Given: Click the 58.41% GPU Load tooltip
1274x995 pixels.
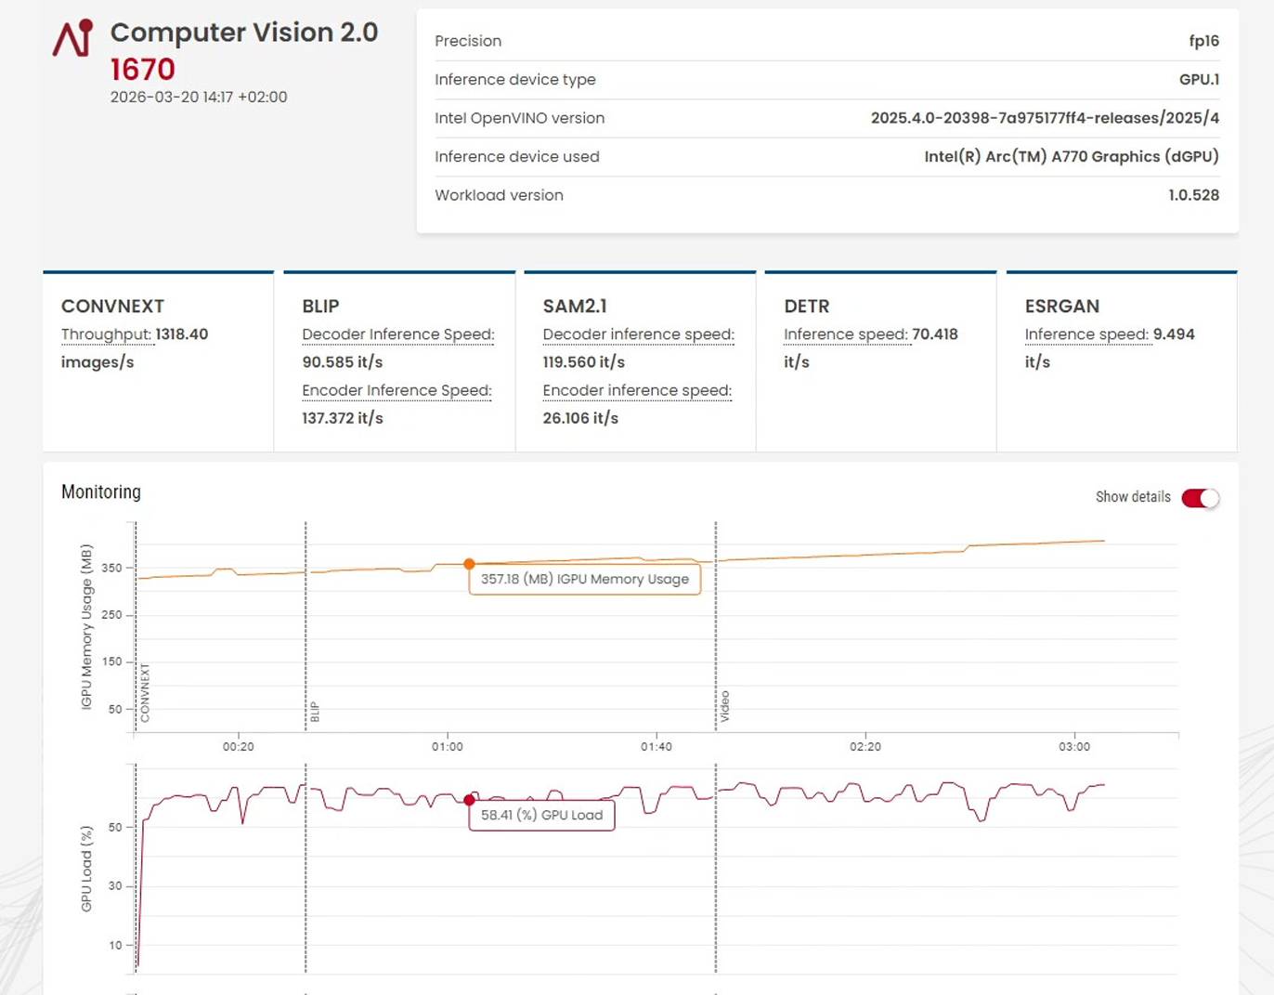Looking at the screenshot, I should (x=540, y=816).
